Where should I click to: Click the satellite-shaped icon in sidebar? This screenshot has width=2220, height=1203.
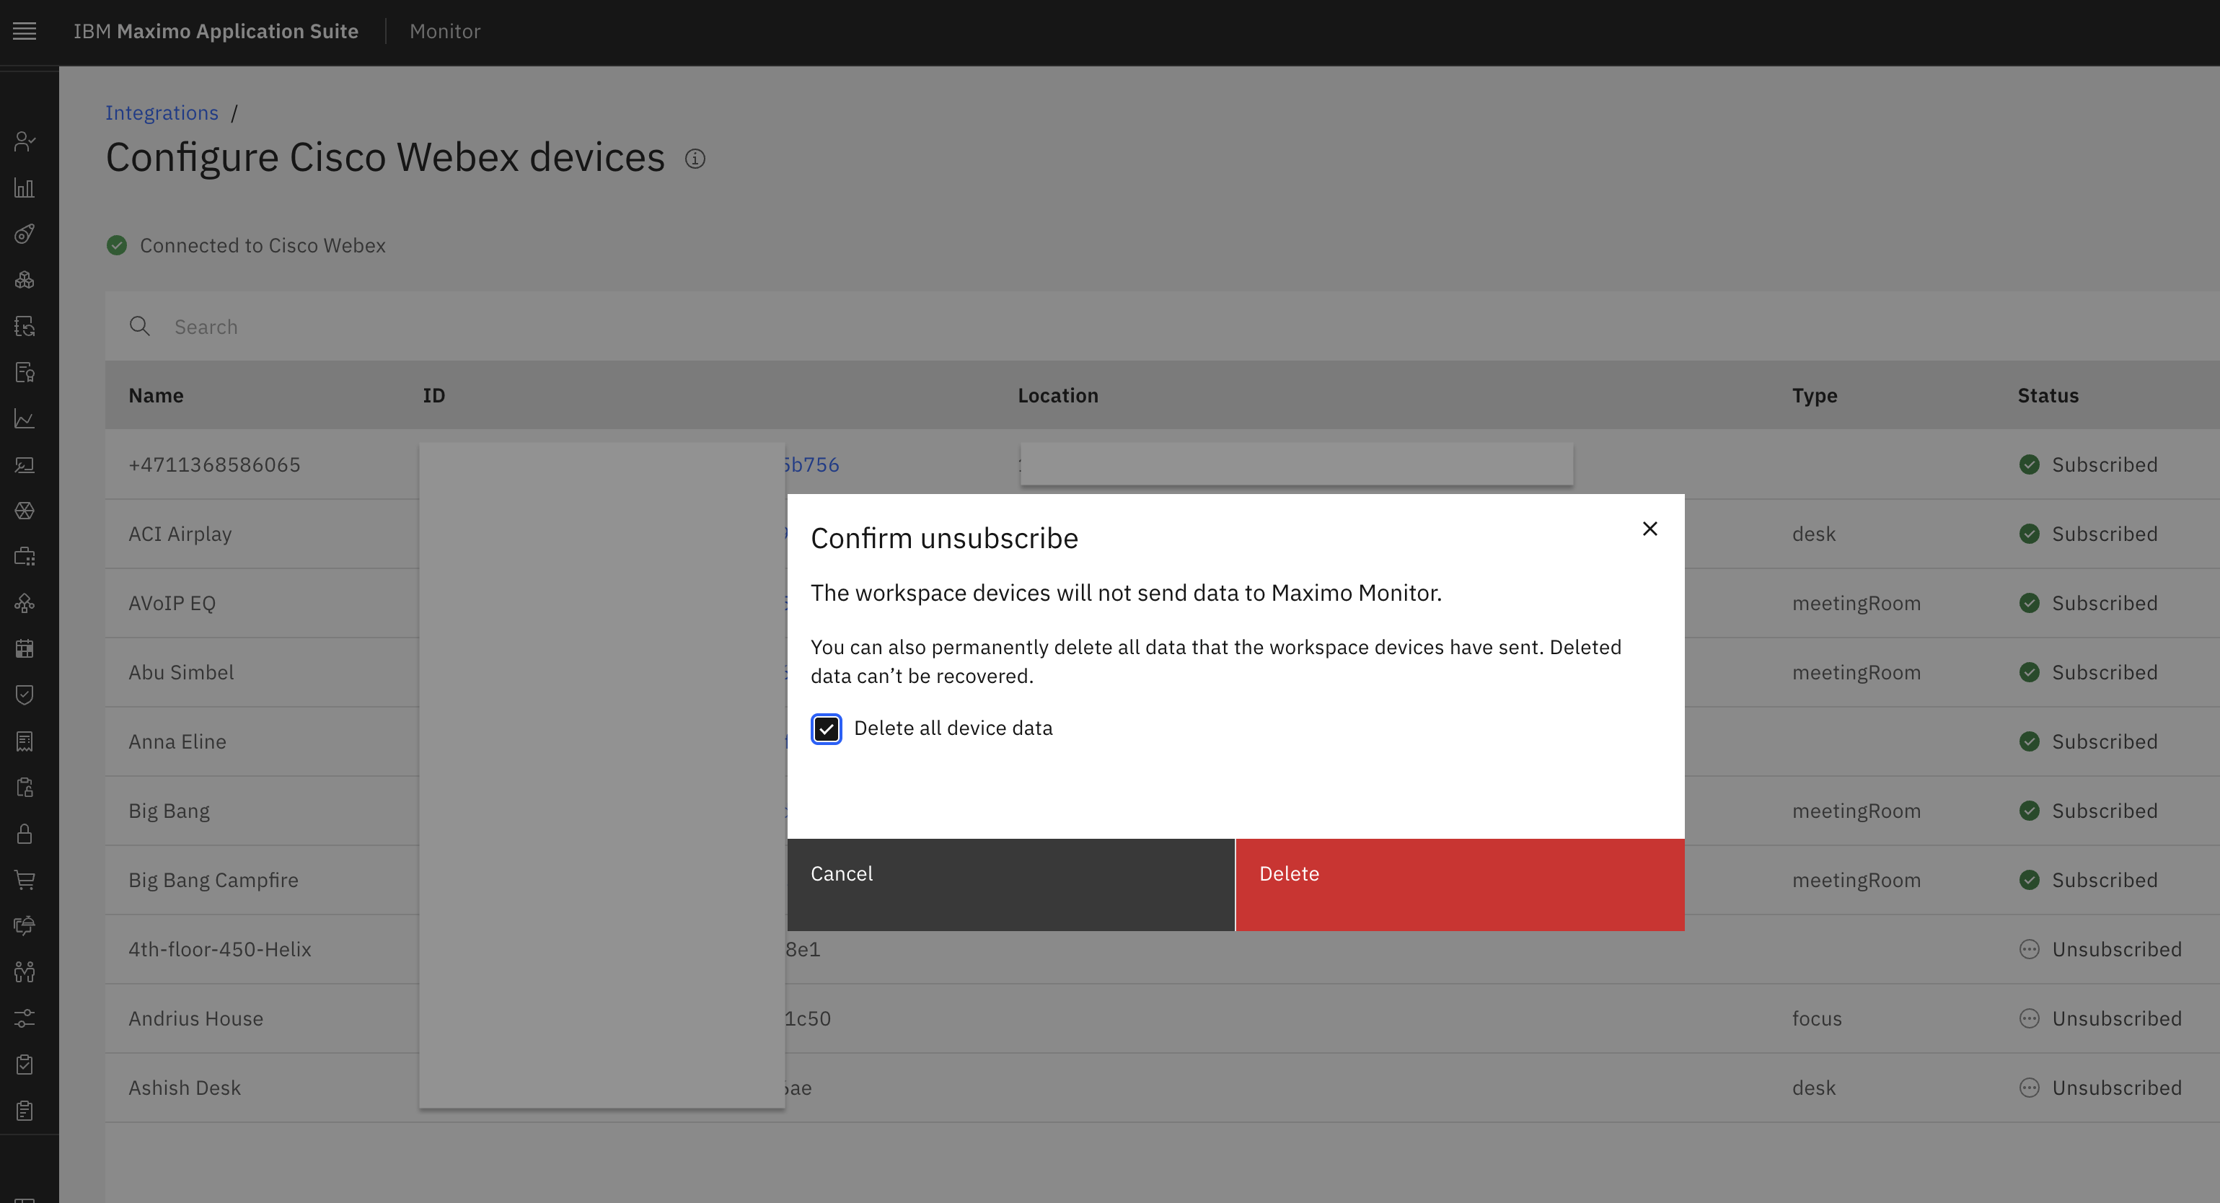pos(24,234)
